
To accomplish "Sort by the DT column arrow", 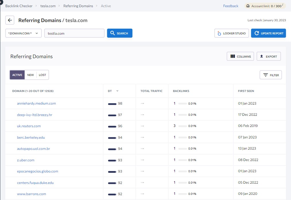I will tap(117, 91).
